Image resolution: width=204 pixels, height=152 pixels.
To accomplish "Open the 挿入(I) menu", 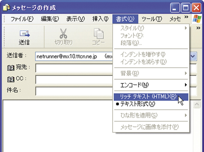I will click(100, 19).
